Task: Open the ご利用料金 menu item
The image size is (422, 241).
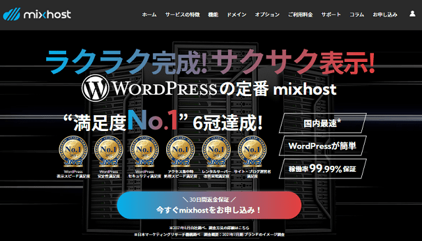Action: pos(301,14)
